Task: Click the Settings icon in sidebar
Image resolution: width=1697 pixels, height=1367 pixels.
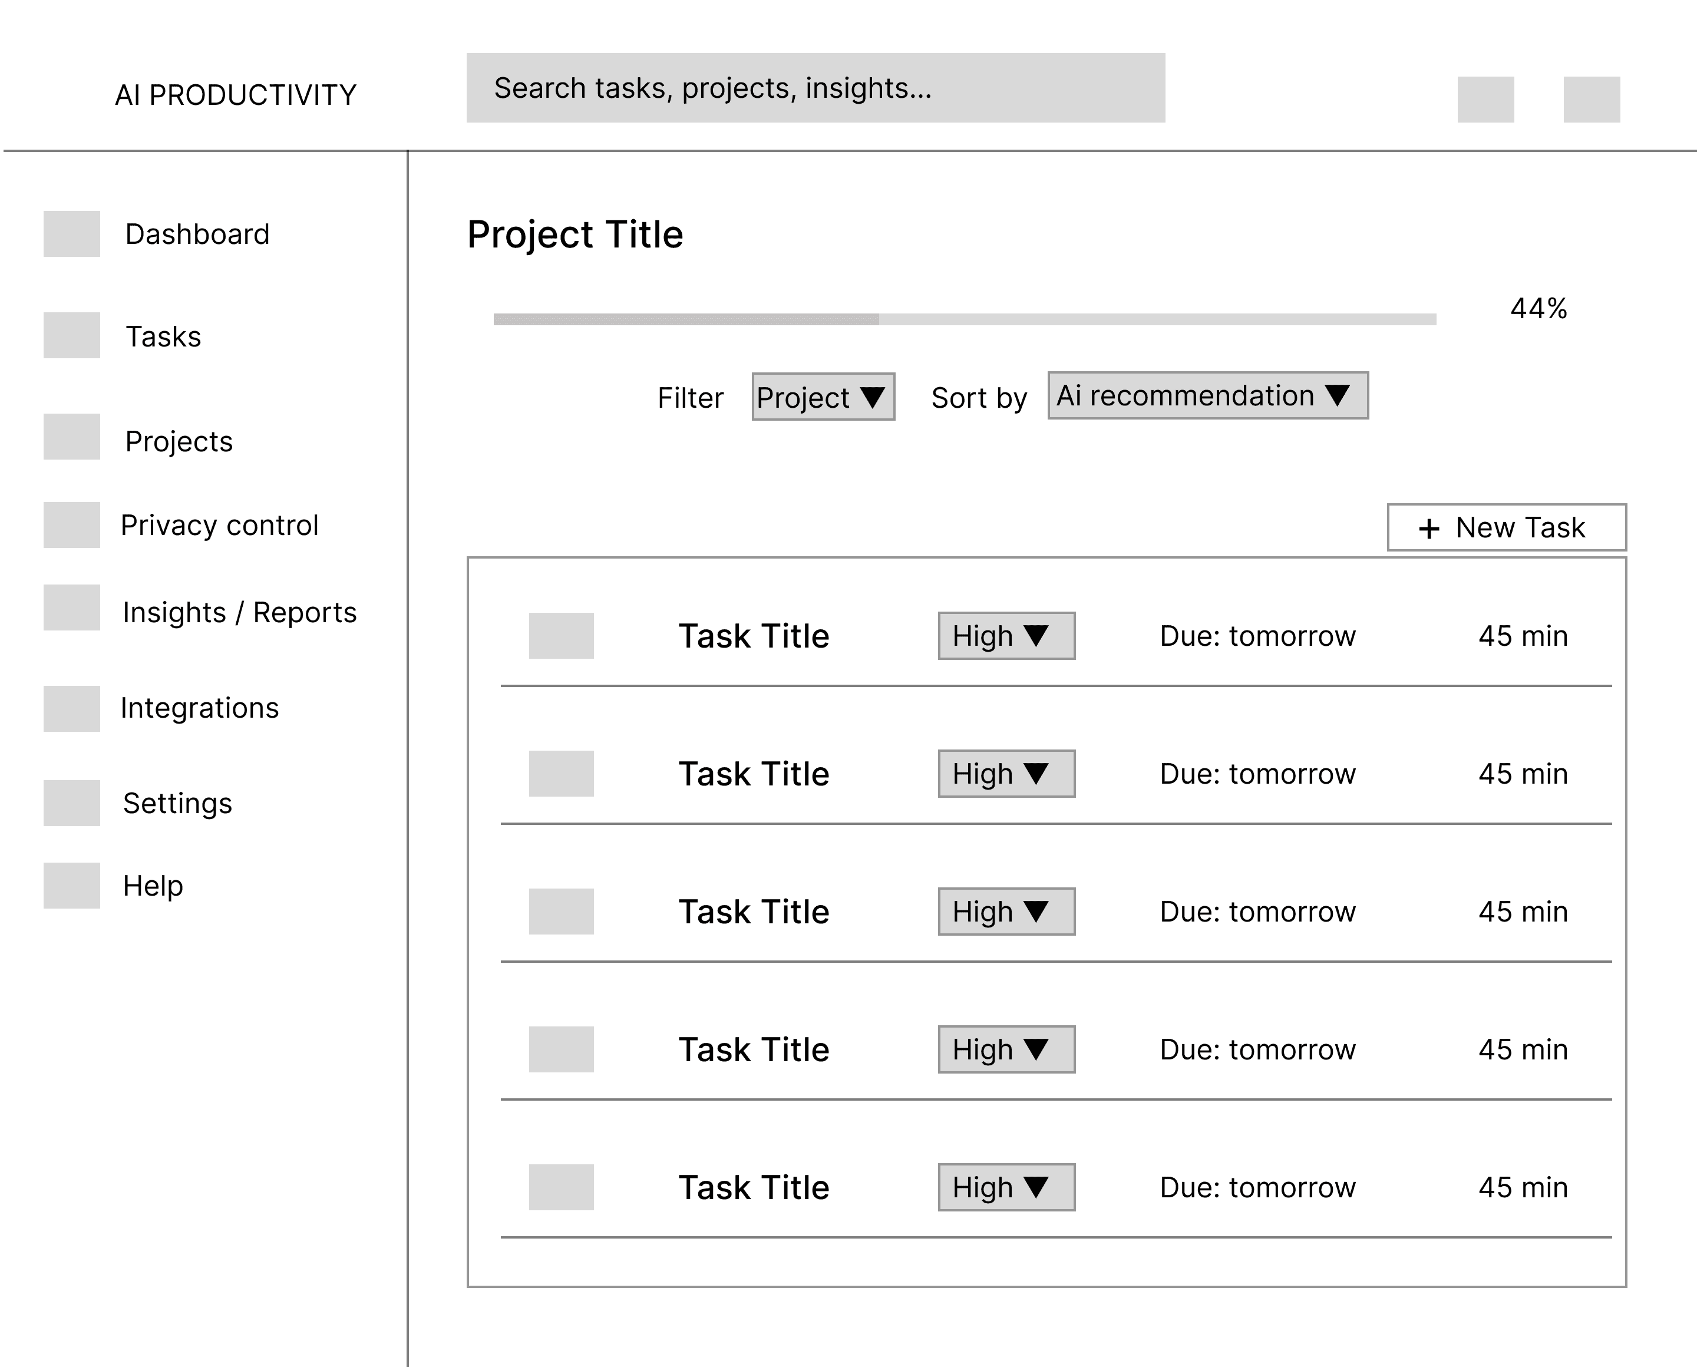Action: (72, 803)
